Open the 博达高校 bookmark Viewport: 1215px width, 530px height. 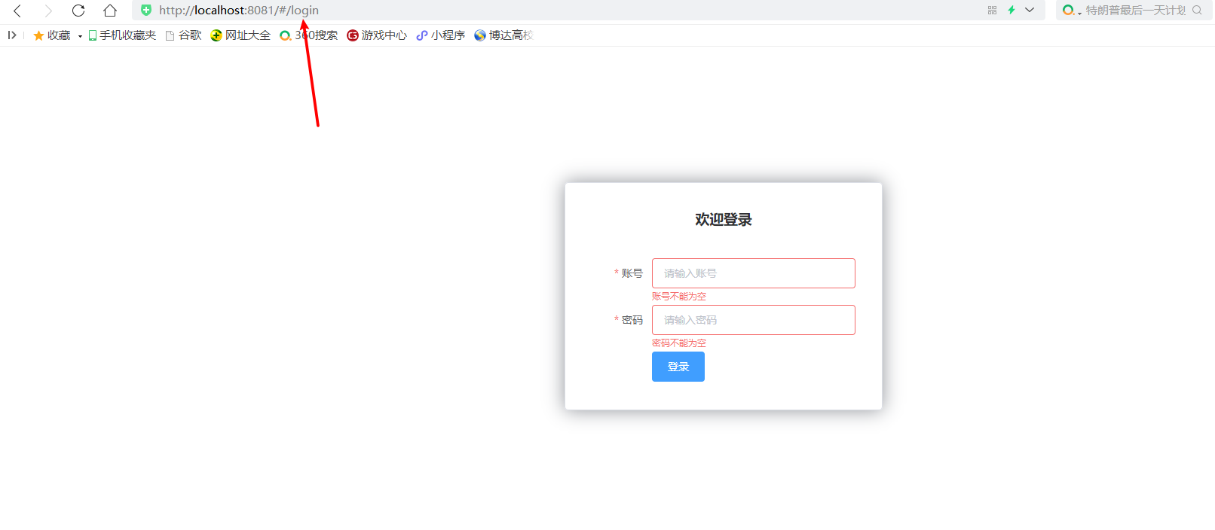[503, 35]
